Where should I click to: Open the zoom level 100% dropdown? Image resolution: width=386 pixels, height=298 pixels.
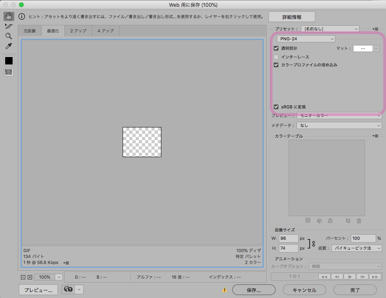[x=59, y=277]
